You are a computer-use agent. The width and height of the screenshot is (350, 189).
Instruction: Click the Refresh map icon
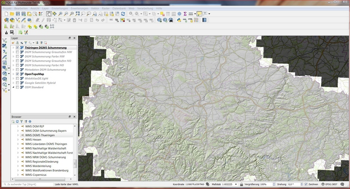123,14
